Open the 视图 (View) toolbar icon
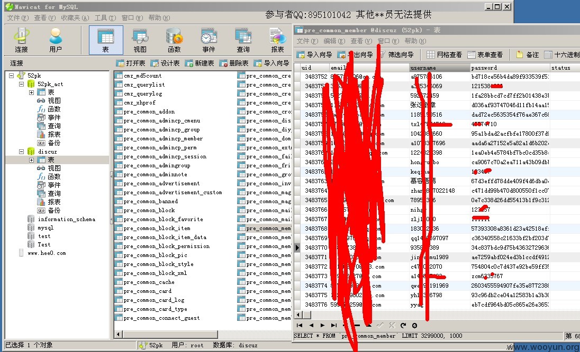The width and height of the screenshot is (580, 352). click(x=140, y=40)
